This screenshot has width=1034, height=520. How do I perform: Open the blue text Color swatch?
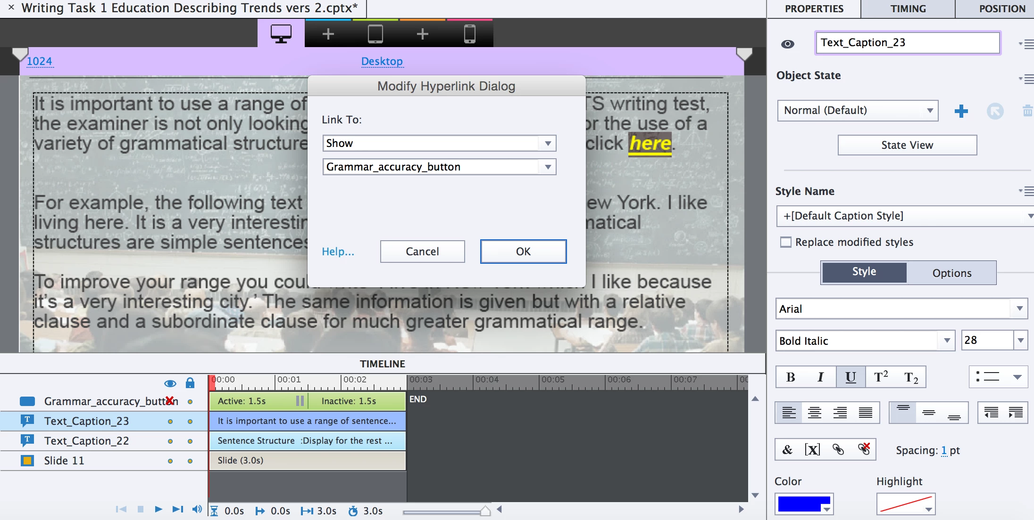point(803,504)
